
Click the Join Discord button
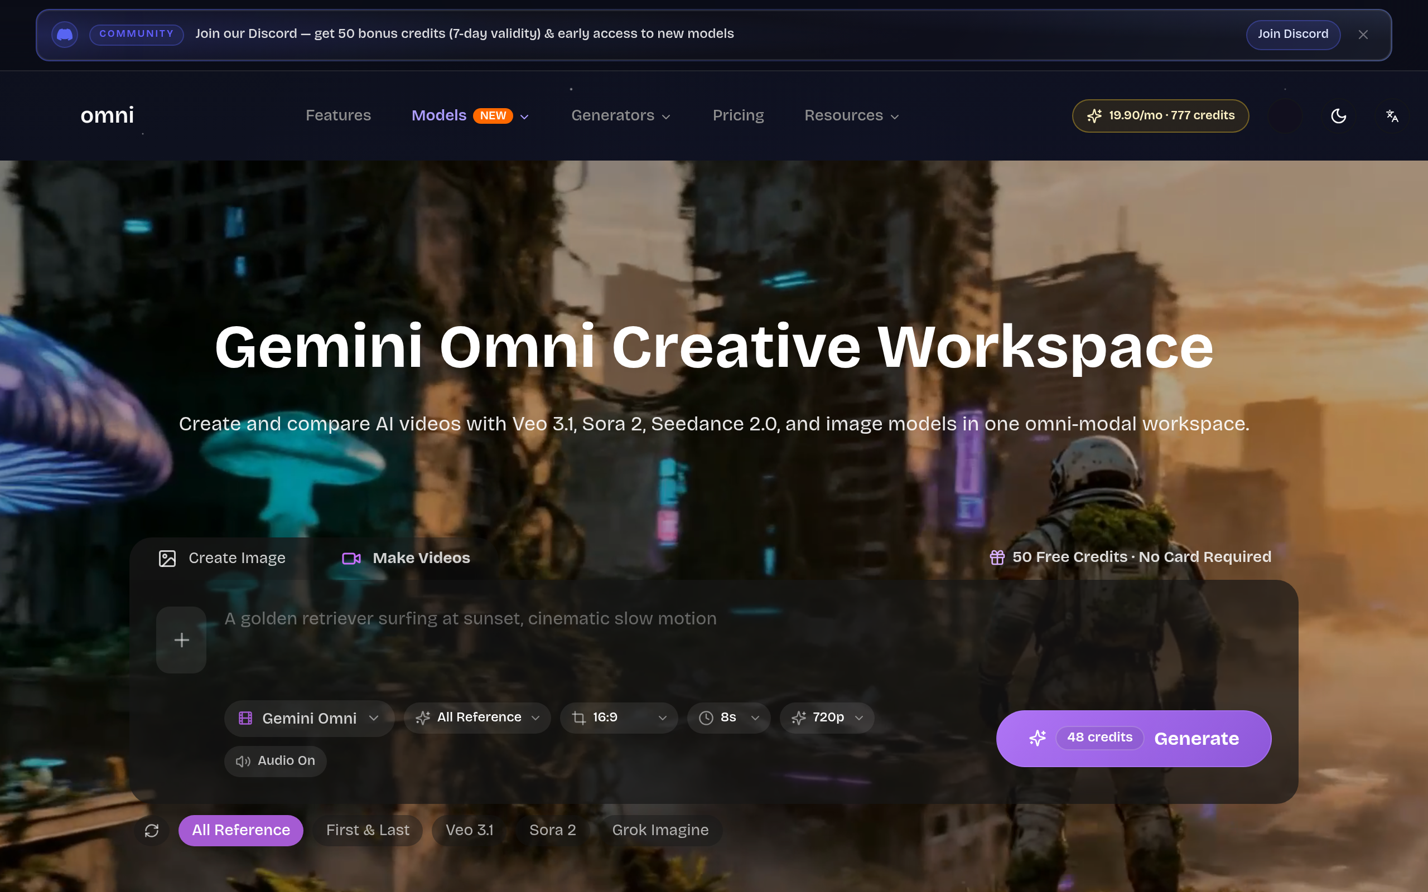click(1292, 34)
